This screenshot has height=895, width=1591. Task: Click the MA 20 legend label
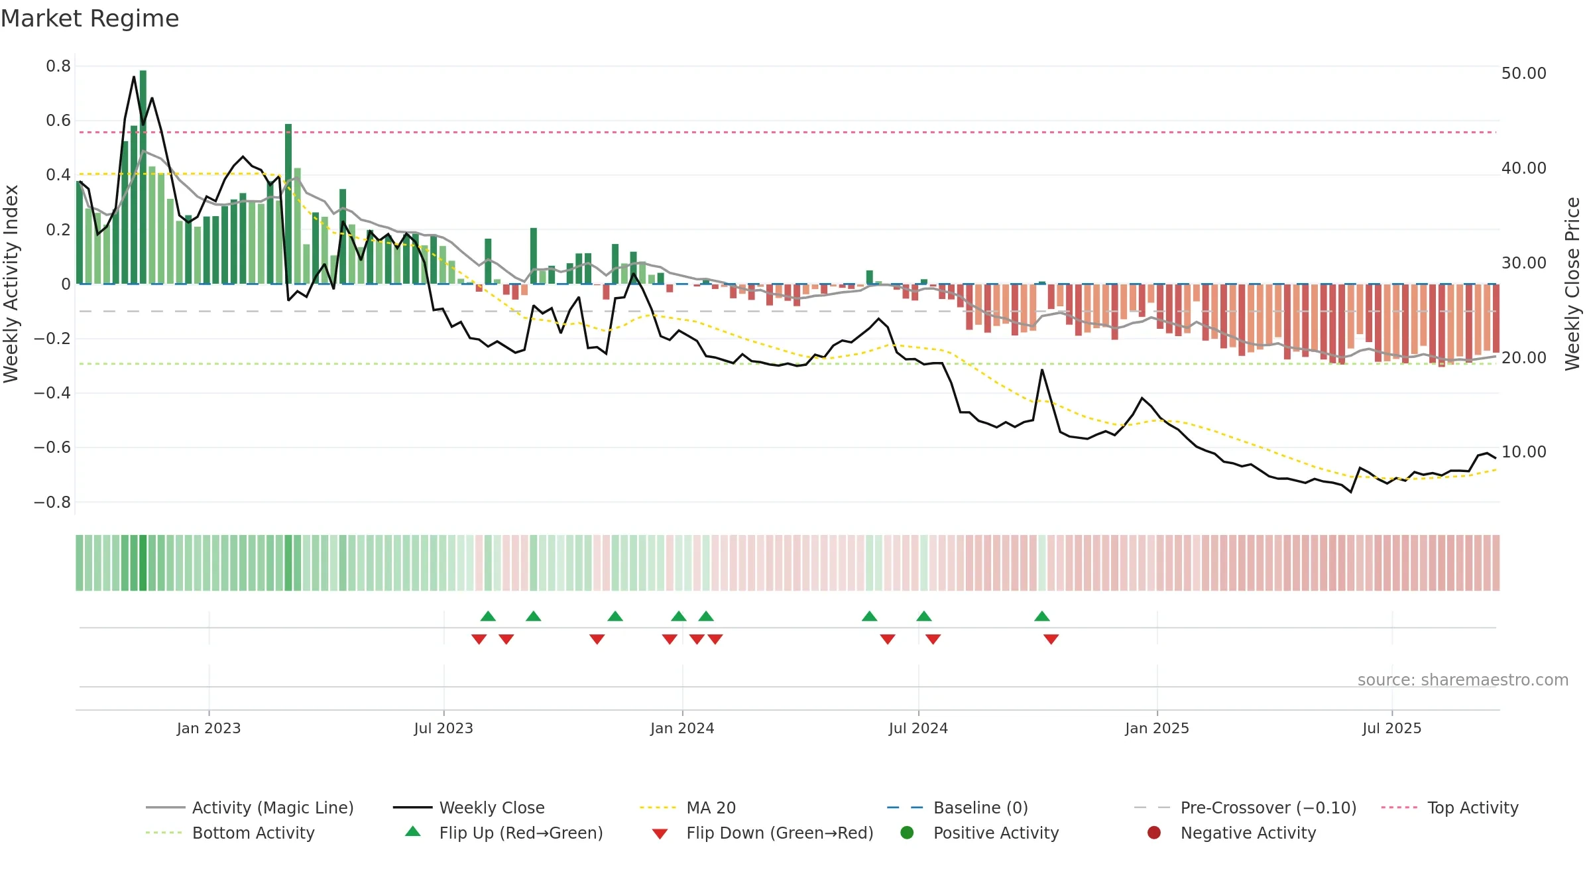coord(711,807)
